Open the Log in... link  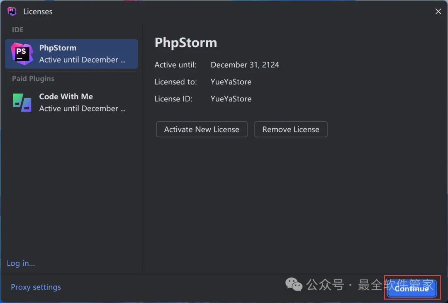click(x=21, y=263)
